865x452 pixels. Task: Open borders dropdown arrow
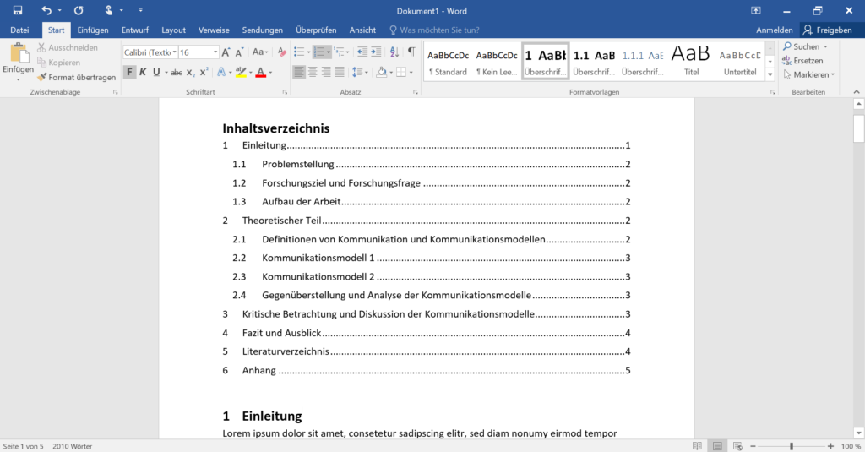point(411,73)
